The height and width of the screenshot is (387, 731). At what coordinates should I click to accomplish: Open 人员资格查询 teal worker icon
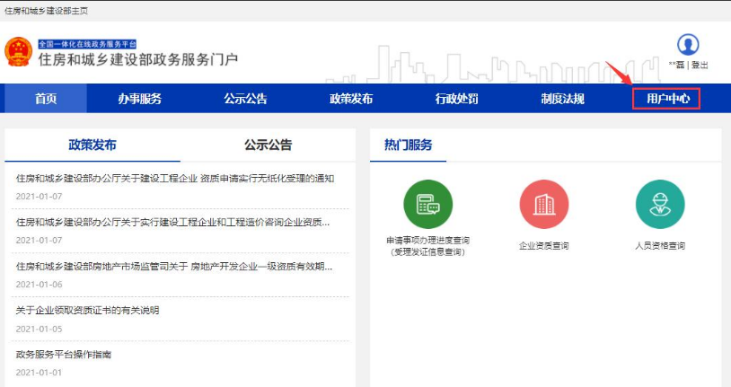click(x=659, y=204)
